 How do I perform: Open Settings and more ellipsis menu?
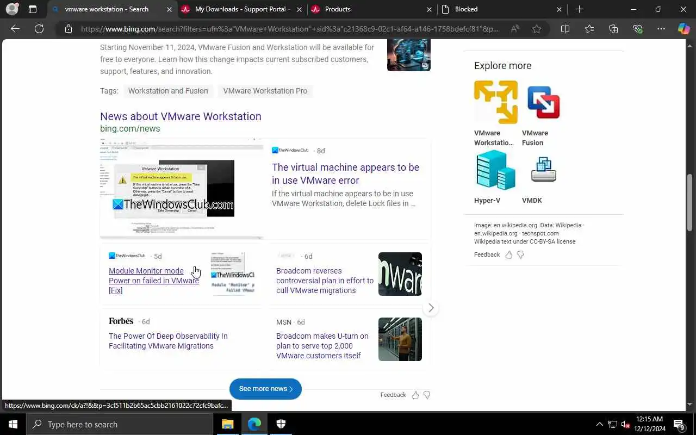click(661, 29)
